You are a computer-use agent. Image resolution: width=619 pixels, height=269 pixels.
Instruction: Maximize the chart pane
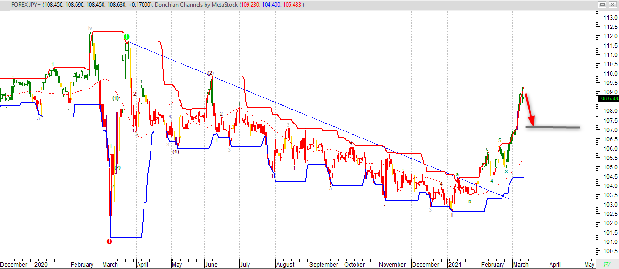602,4
